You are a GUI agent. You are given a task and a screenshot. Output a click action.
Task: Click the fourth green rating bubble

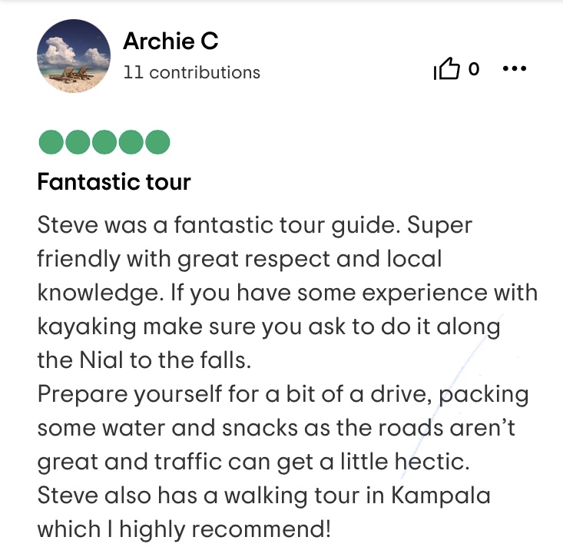[x=131, y=143]
